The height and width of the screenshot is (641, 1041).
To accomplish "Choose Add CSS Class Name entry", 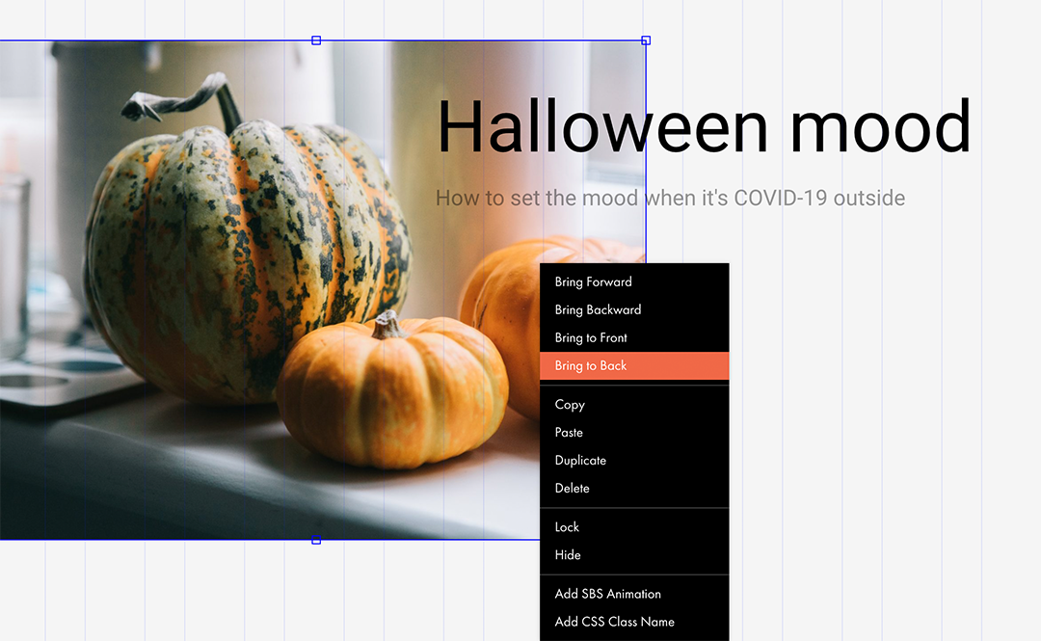I will pos(634,622).
